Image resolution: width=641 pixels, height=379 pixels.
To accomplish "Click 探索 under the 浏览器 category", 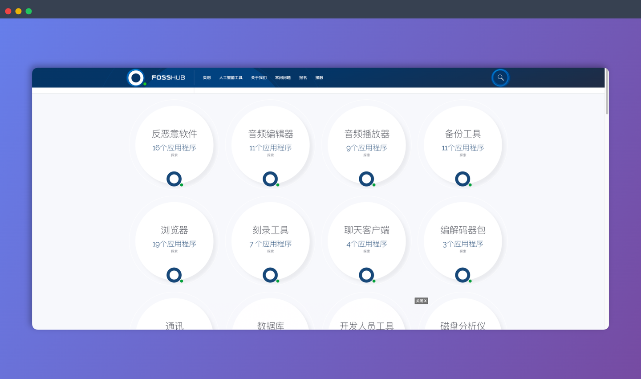I will (x=174, y=251).
